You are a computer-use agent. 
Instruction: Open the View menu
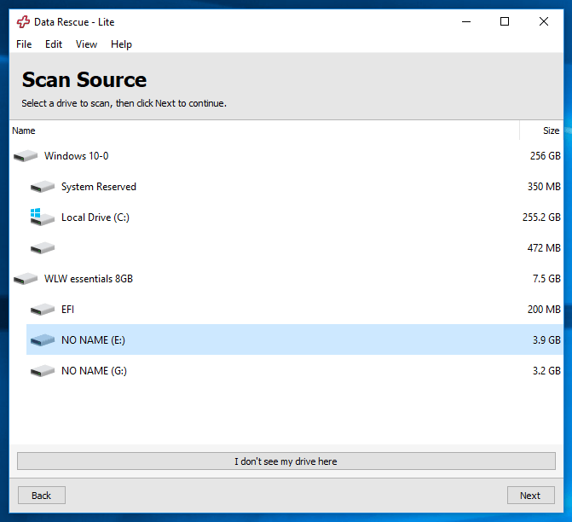[86, 44]
